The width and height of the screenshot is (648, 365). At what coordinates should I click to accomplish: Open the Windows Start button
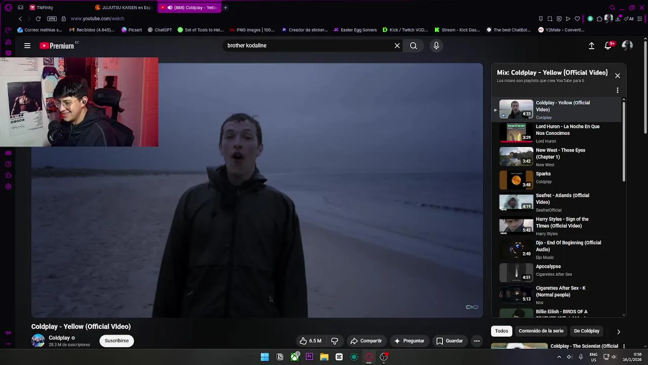click(265, 357)
